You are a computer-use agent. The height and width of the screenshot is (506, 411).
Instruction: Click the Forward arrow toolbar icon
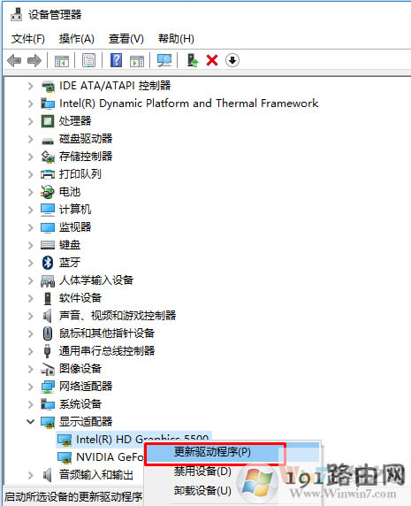coord(34,60)
